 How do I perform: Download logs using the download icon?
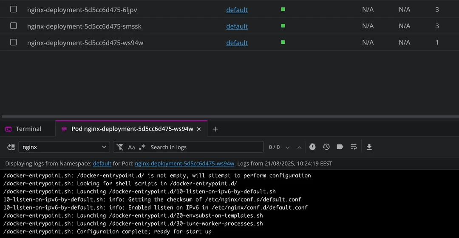point(369,147)
